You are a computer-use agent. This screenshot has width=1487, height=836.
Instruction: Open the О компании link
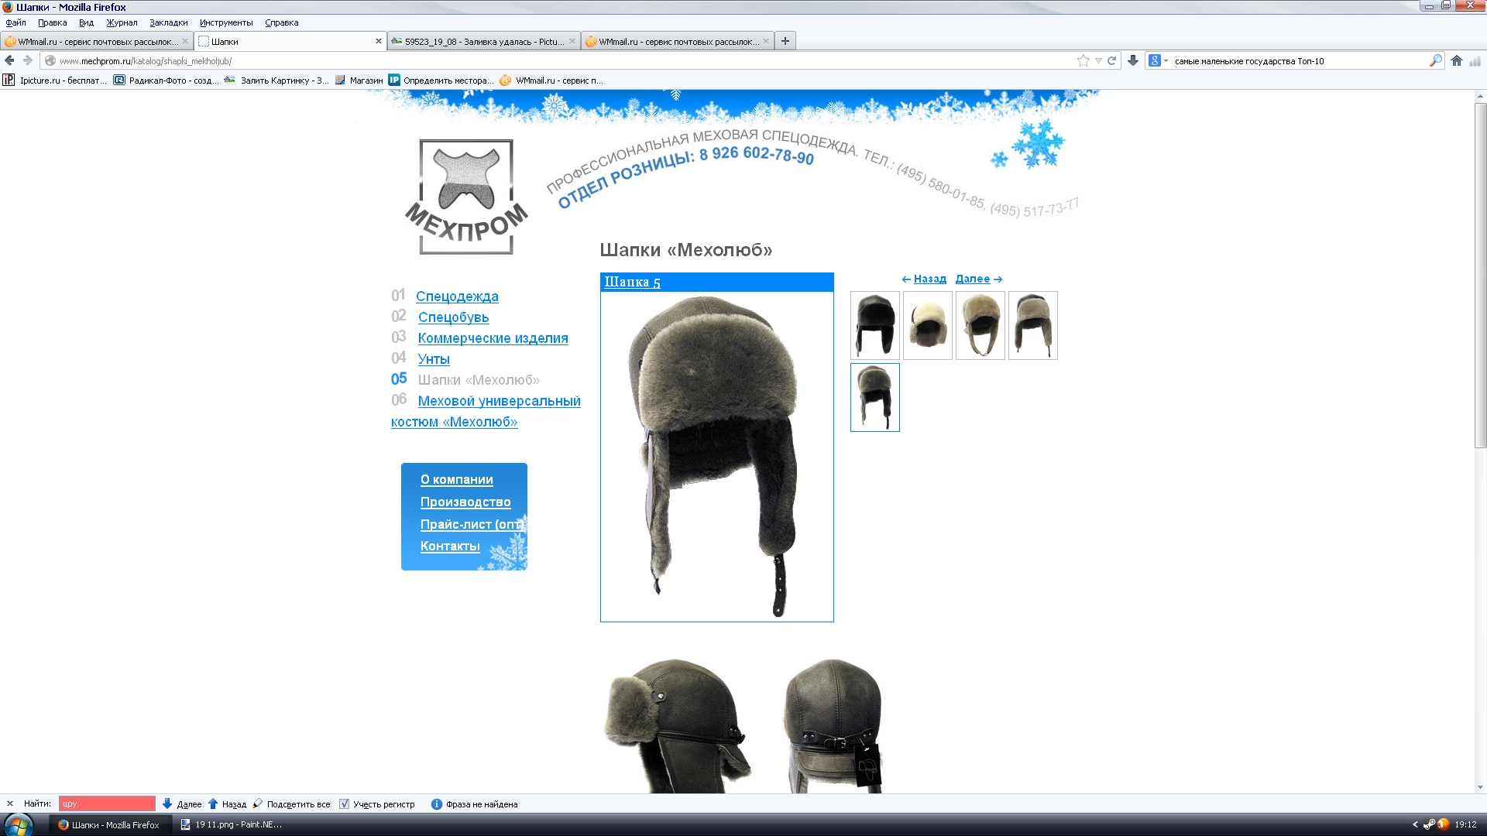point(456,479)
